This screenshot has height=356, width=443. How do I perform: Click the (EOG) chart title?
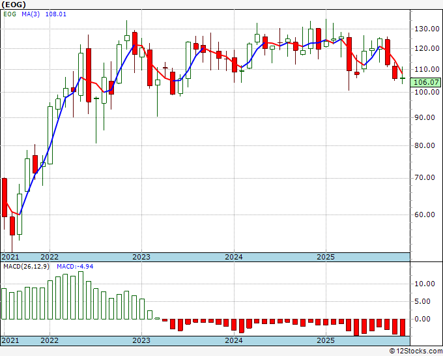14,5
